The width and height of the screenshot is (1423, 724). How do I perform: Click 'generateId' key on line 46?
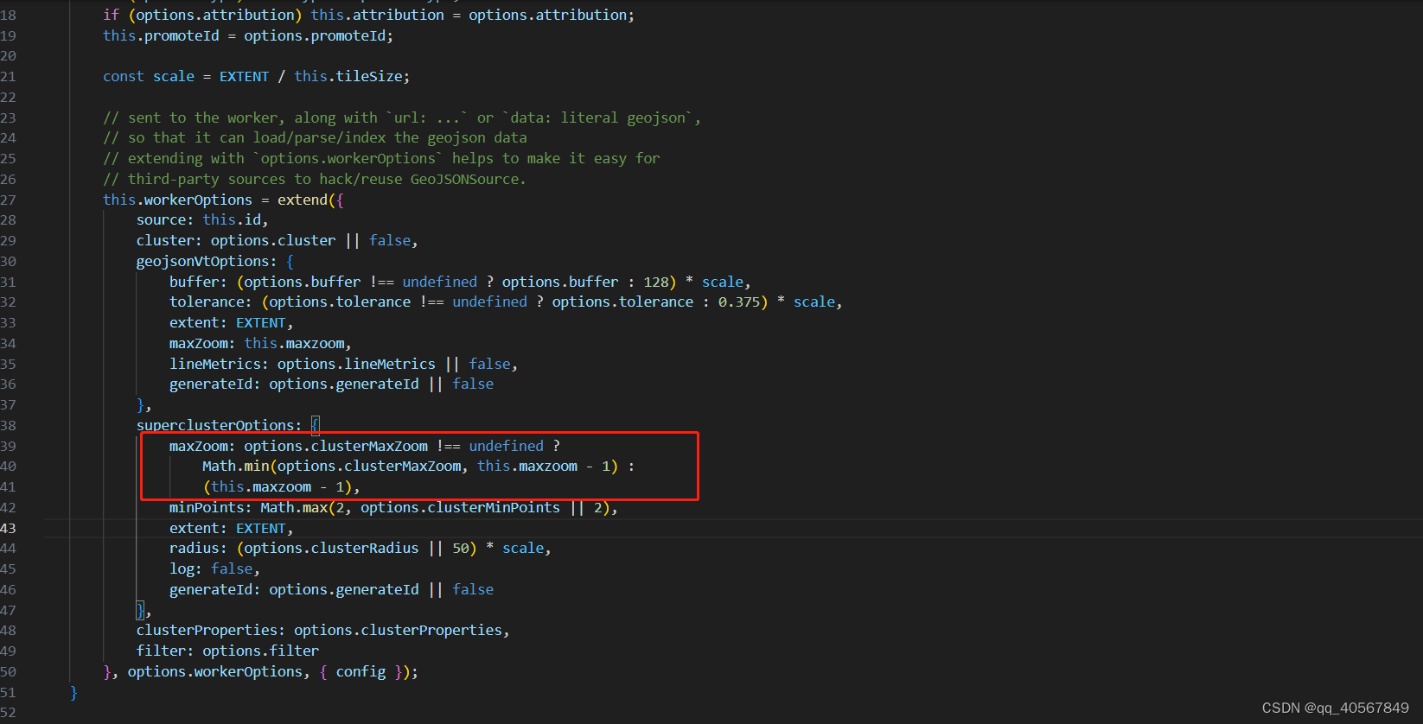pos(211,589)
